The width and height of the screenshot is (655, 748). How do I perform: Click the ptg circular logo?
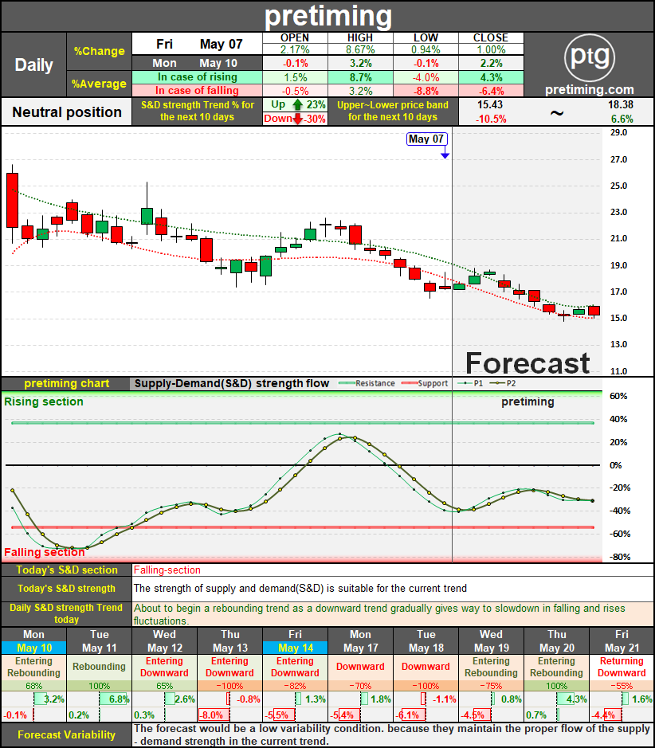pos(589,57)
